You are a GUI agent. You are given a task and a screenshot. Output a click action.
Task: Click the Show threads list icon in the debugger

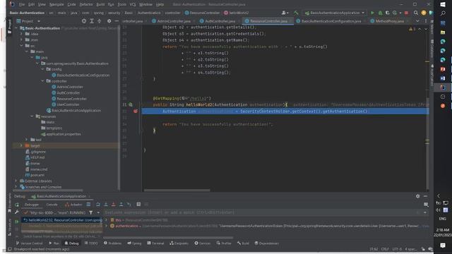click(88, 204)
